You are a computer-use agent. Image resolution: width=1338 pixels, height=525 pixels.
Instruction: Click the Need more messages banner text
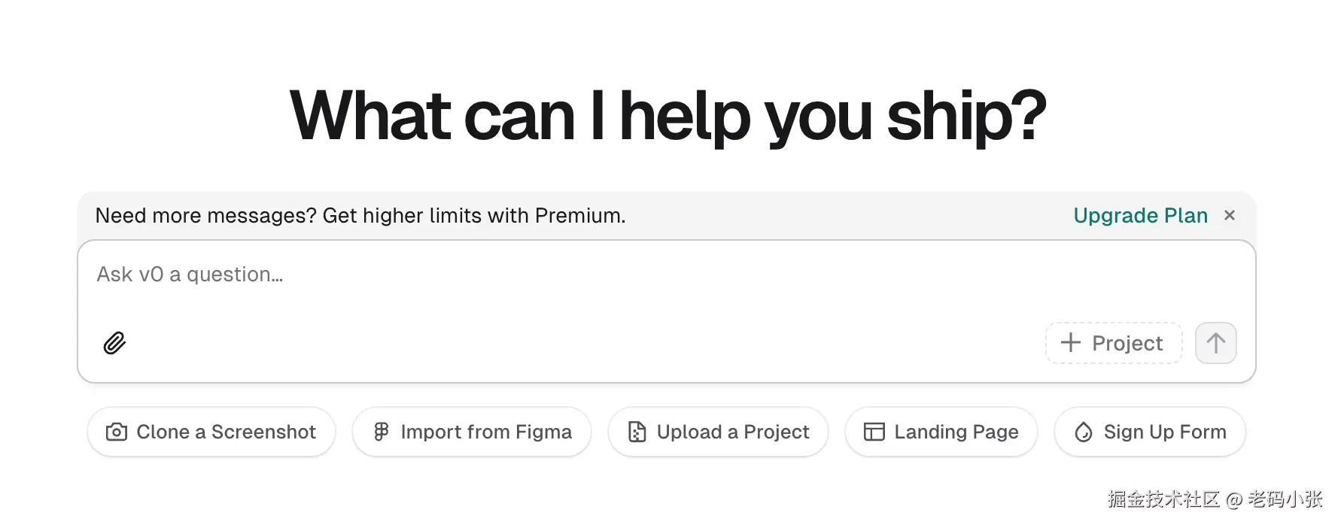(360, 215)
